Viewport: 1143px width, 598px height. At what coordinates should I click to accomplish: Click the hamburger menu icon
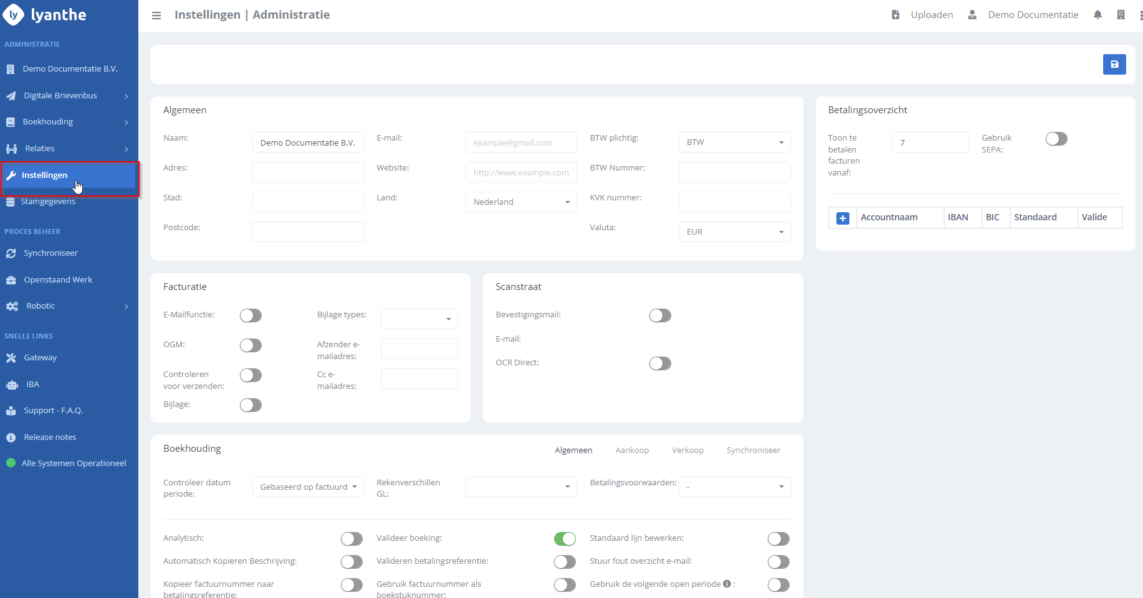(156, 16)
